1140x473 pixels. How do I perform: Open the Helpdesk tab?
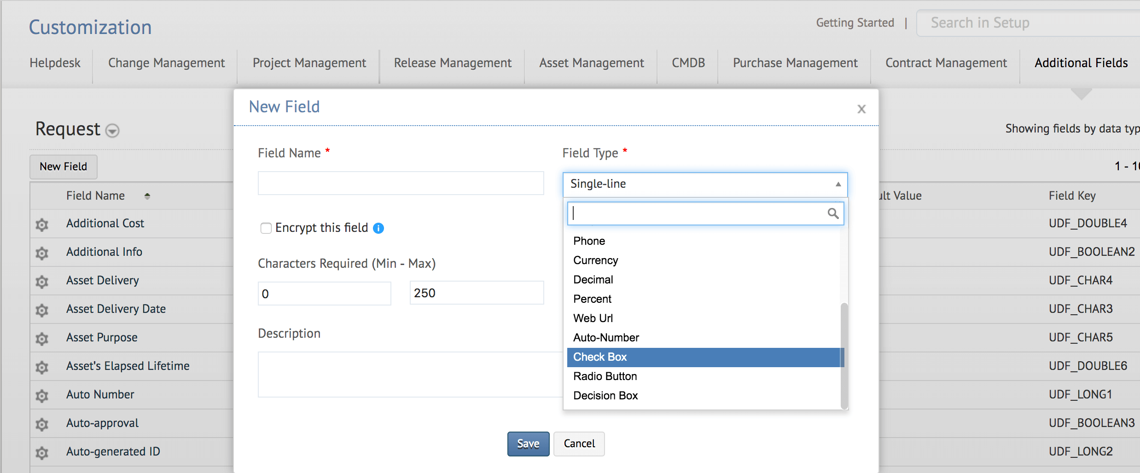pyautogui.click(x=55, y=63)
